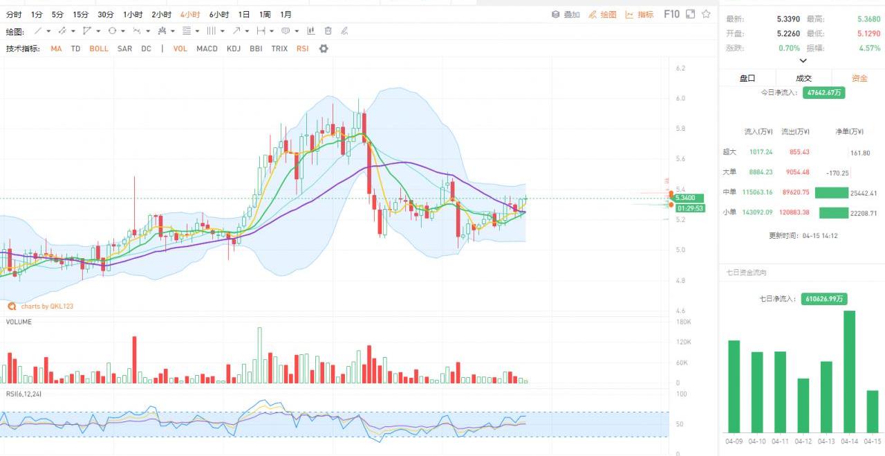The image size is (885, 456).
Task: Switch to the 成交 tab
Action: pos(803,78)
